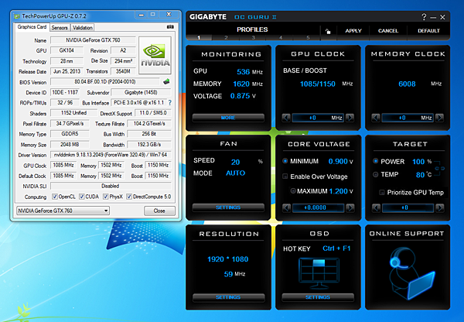The height and width of the screenshot is (322, 464).
Task: Switch to Graphics Card tab
Action: point(32,27)
